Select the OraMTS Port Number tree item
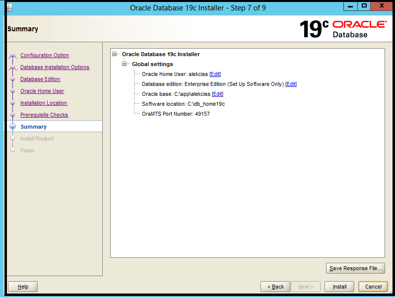Screen dimensions: 395x297 coord(176,114)
